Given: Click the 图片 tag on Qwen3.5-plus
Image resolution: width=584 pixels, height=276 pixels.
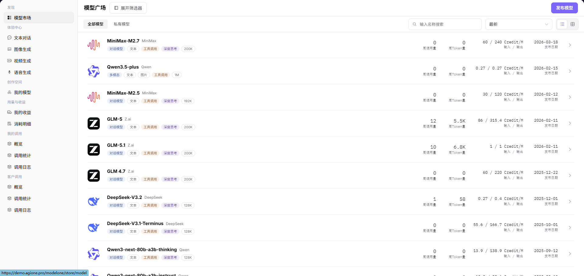Looking at the screenshot, I should [144, 75].
